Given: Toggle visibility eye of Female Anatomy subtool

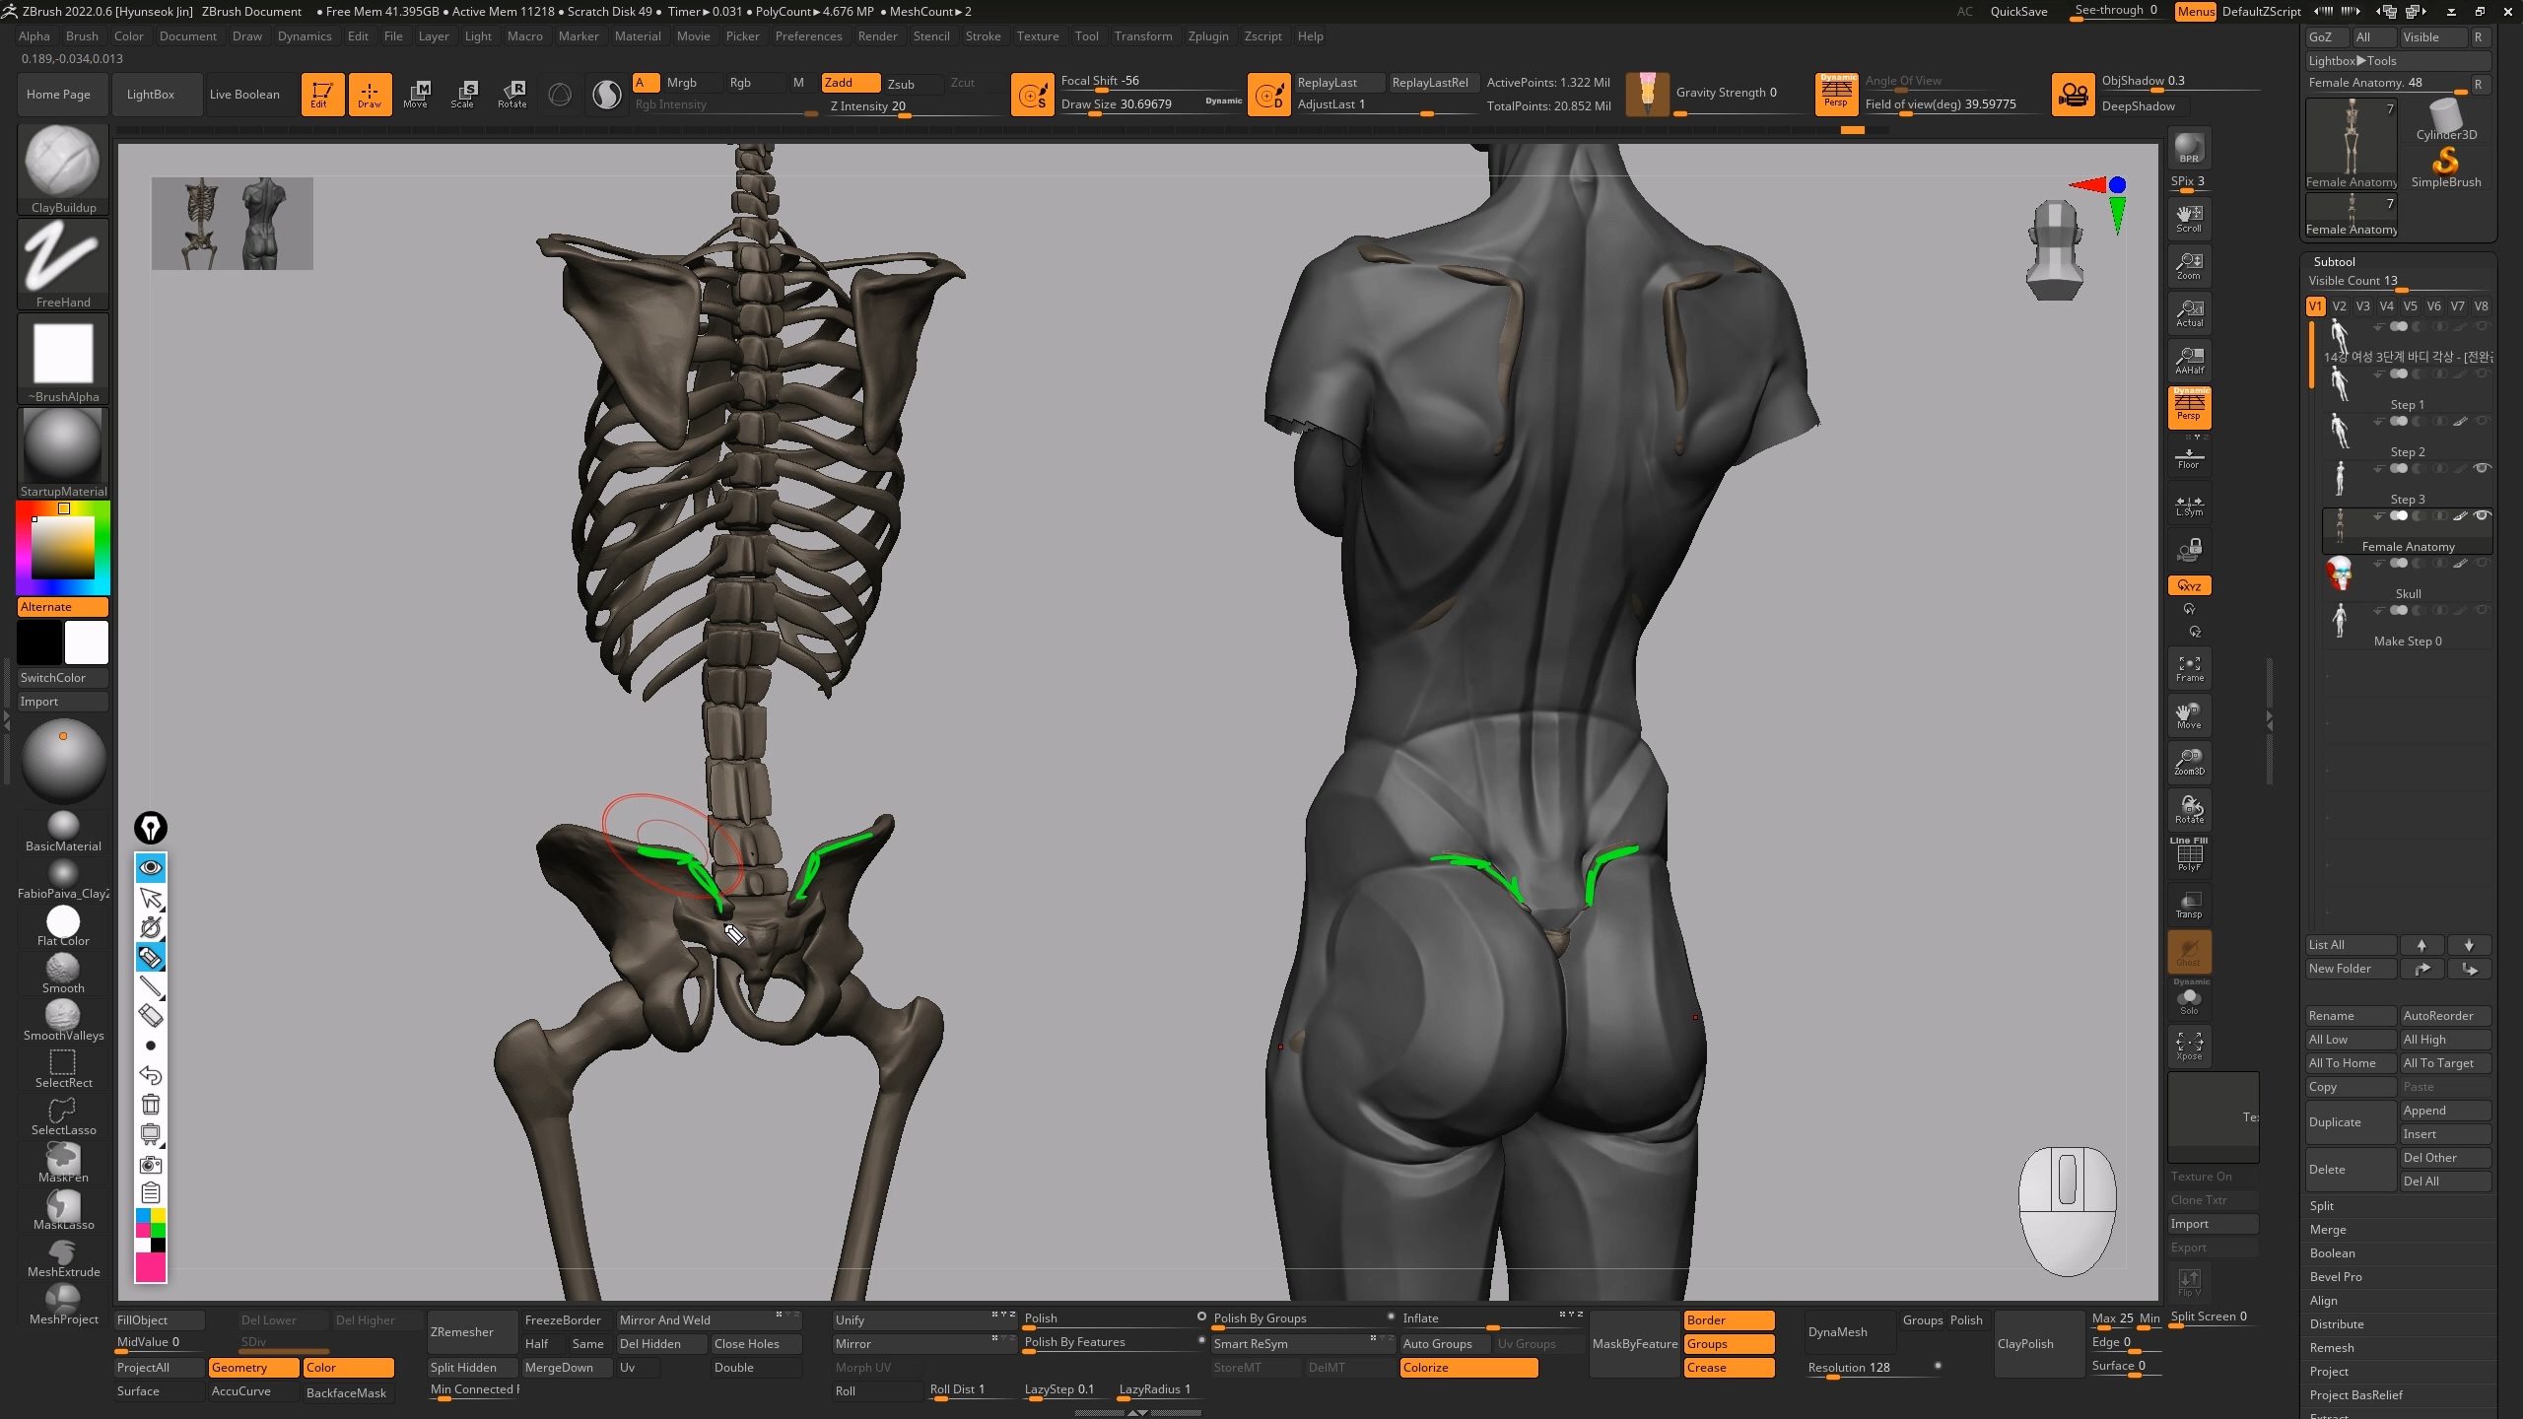Looking at the screenshot, I should tap(2483, 515).
